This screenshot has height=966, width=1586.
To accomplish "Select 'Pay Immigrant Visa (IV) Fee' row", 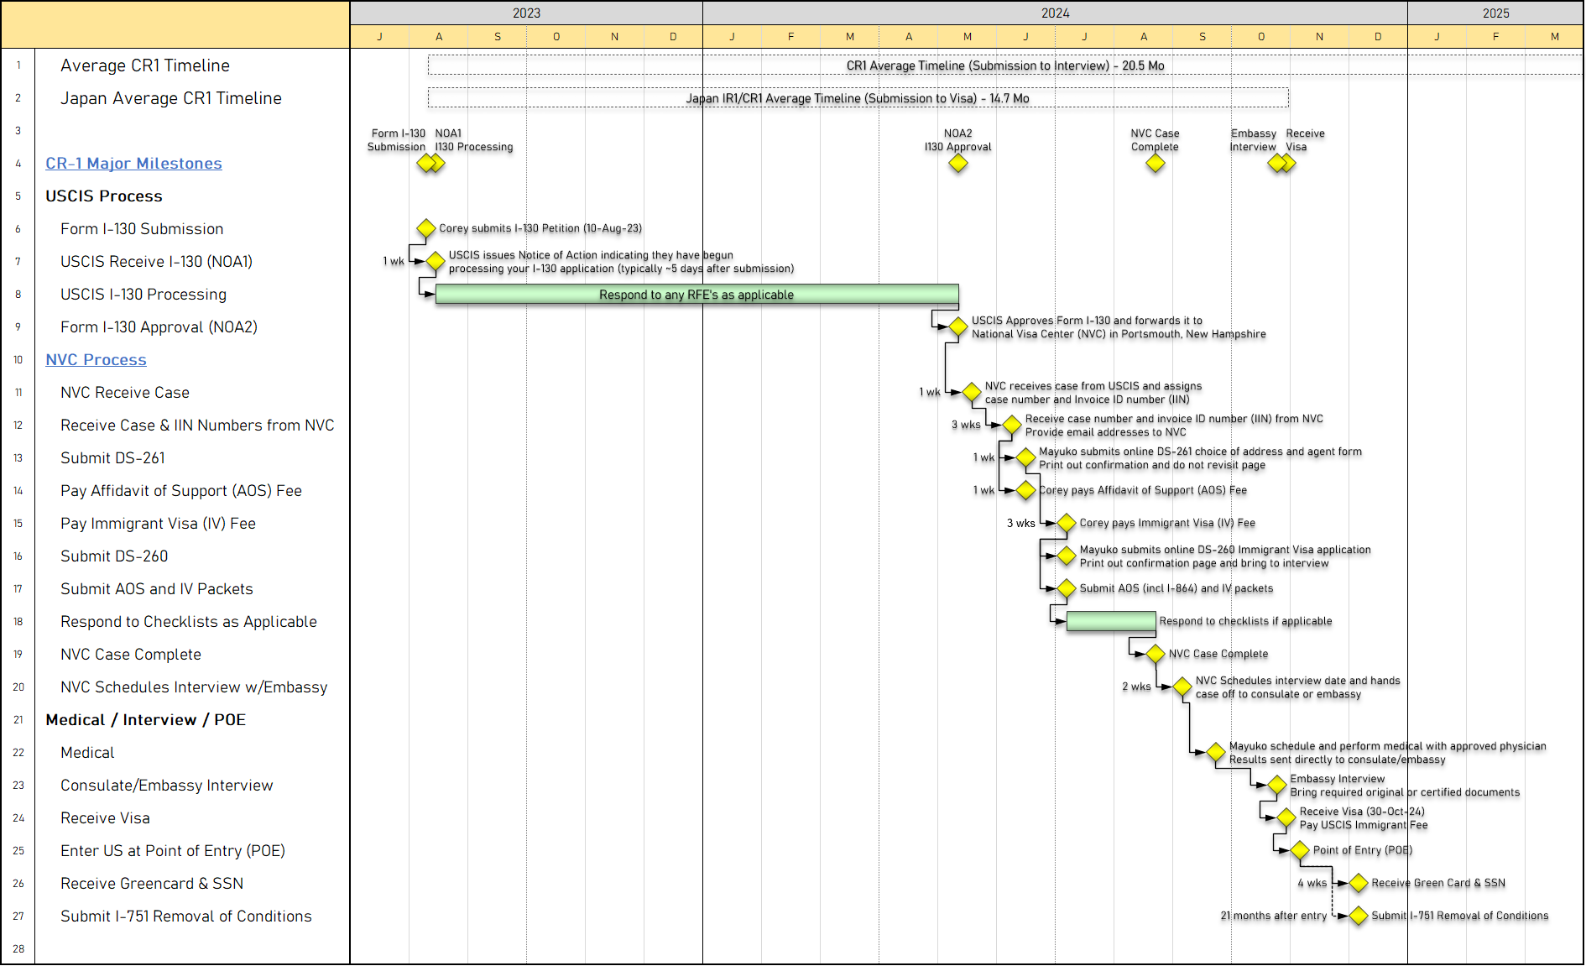I will click(158, 524).
